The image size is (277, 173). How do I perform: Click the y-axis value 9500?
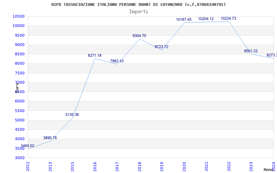click(x=20, y=35)
